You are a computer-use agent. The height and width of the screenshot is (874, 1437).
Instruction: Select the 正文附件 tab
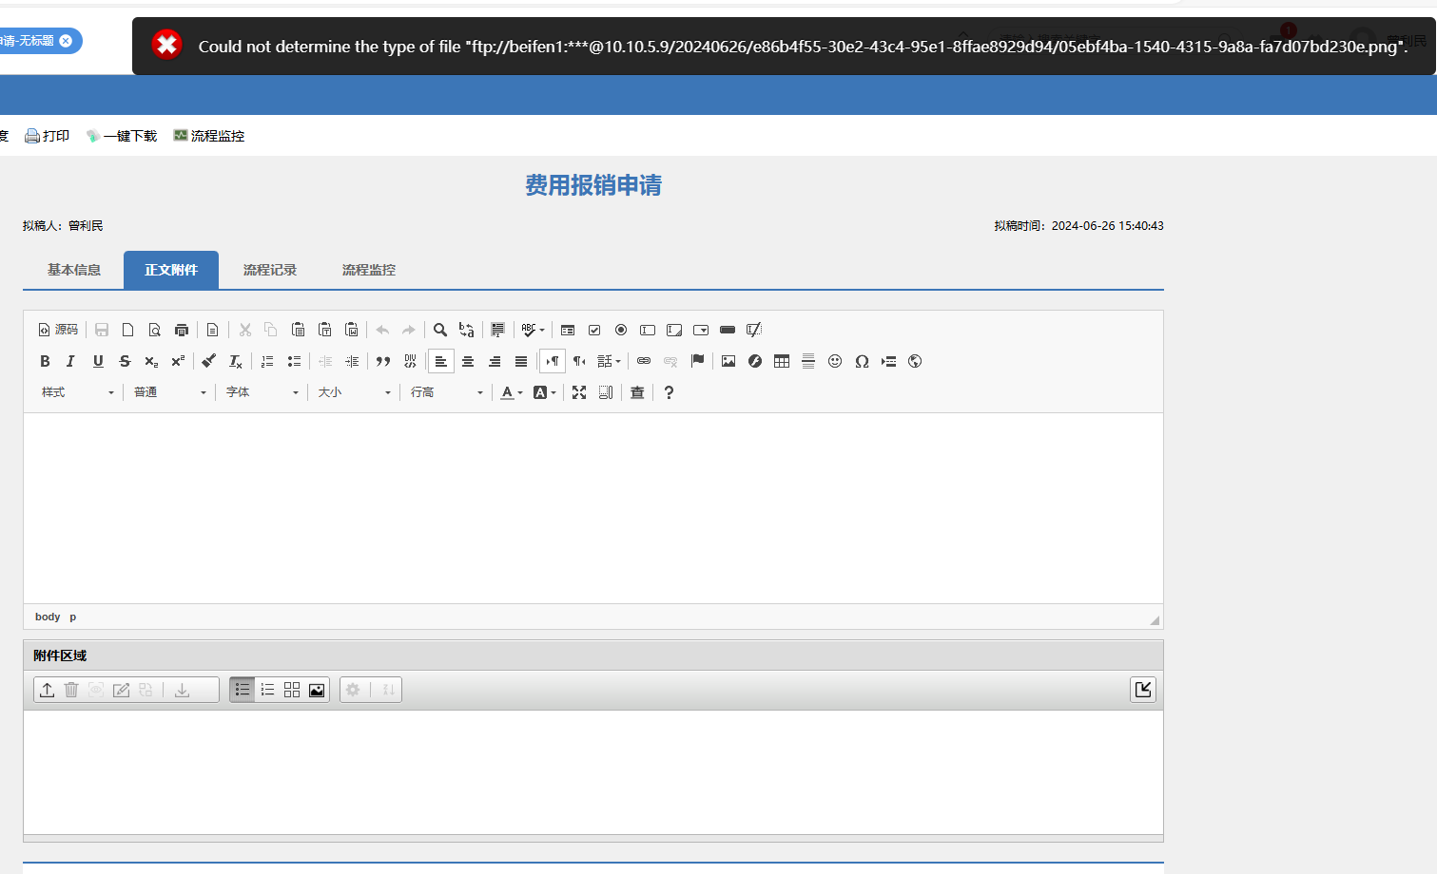[171, 270]
